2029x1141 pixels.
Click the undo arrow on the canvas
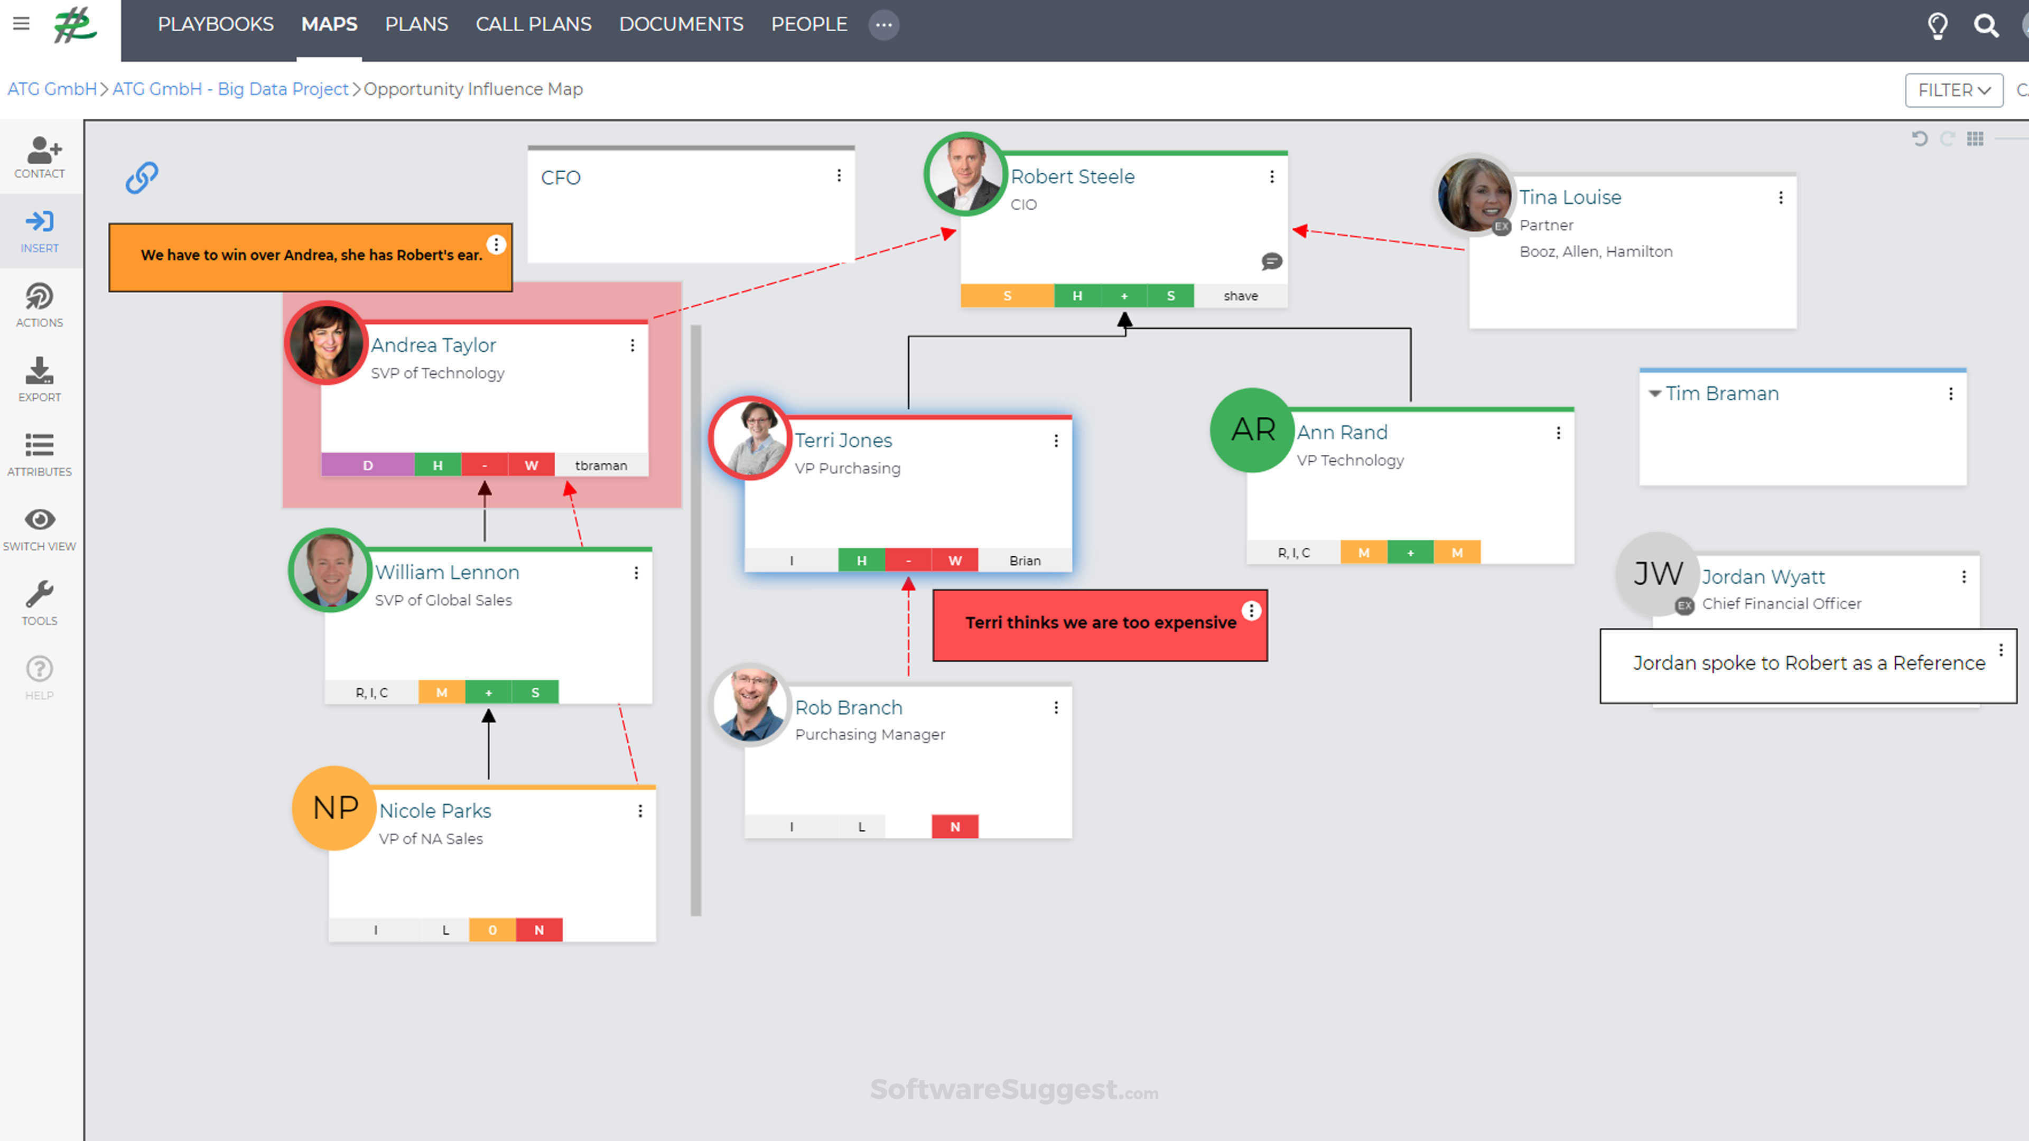click(x=1919, y=138)
